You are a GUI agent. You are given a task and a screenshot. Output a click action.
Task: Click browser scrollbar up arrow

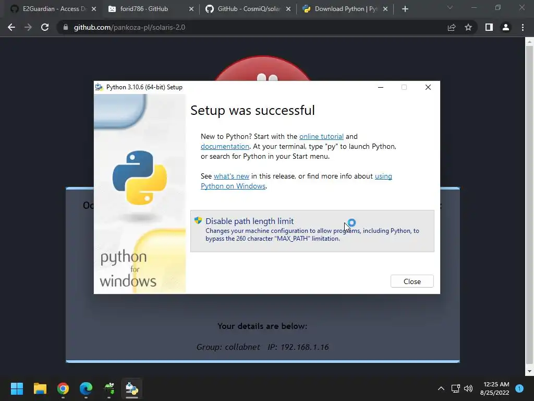coord(529,42)
